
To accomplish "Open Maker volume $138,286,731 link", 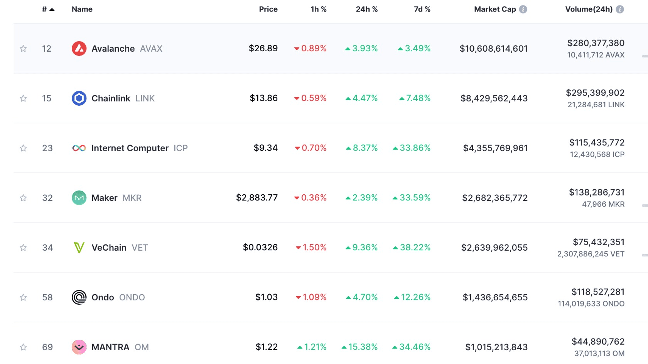I will (597, 192).
